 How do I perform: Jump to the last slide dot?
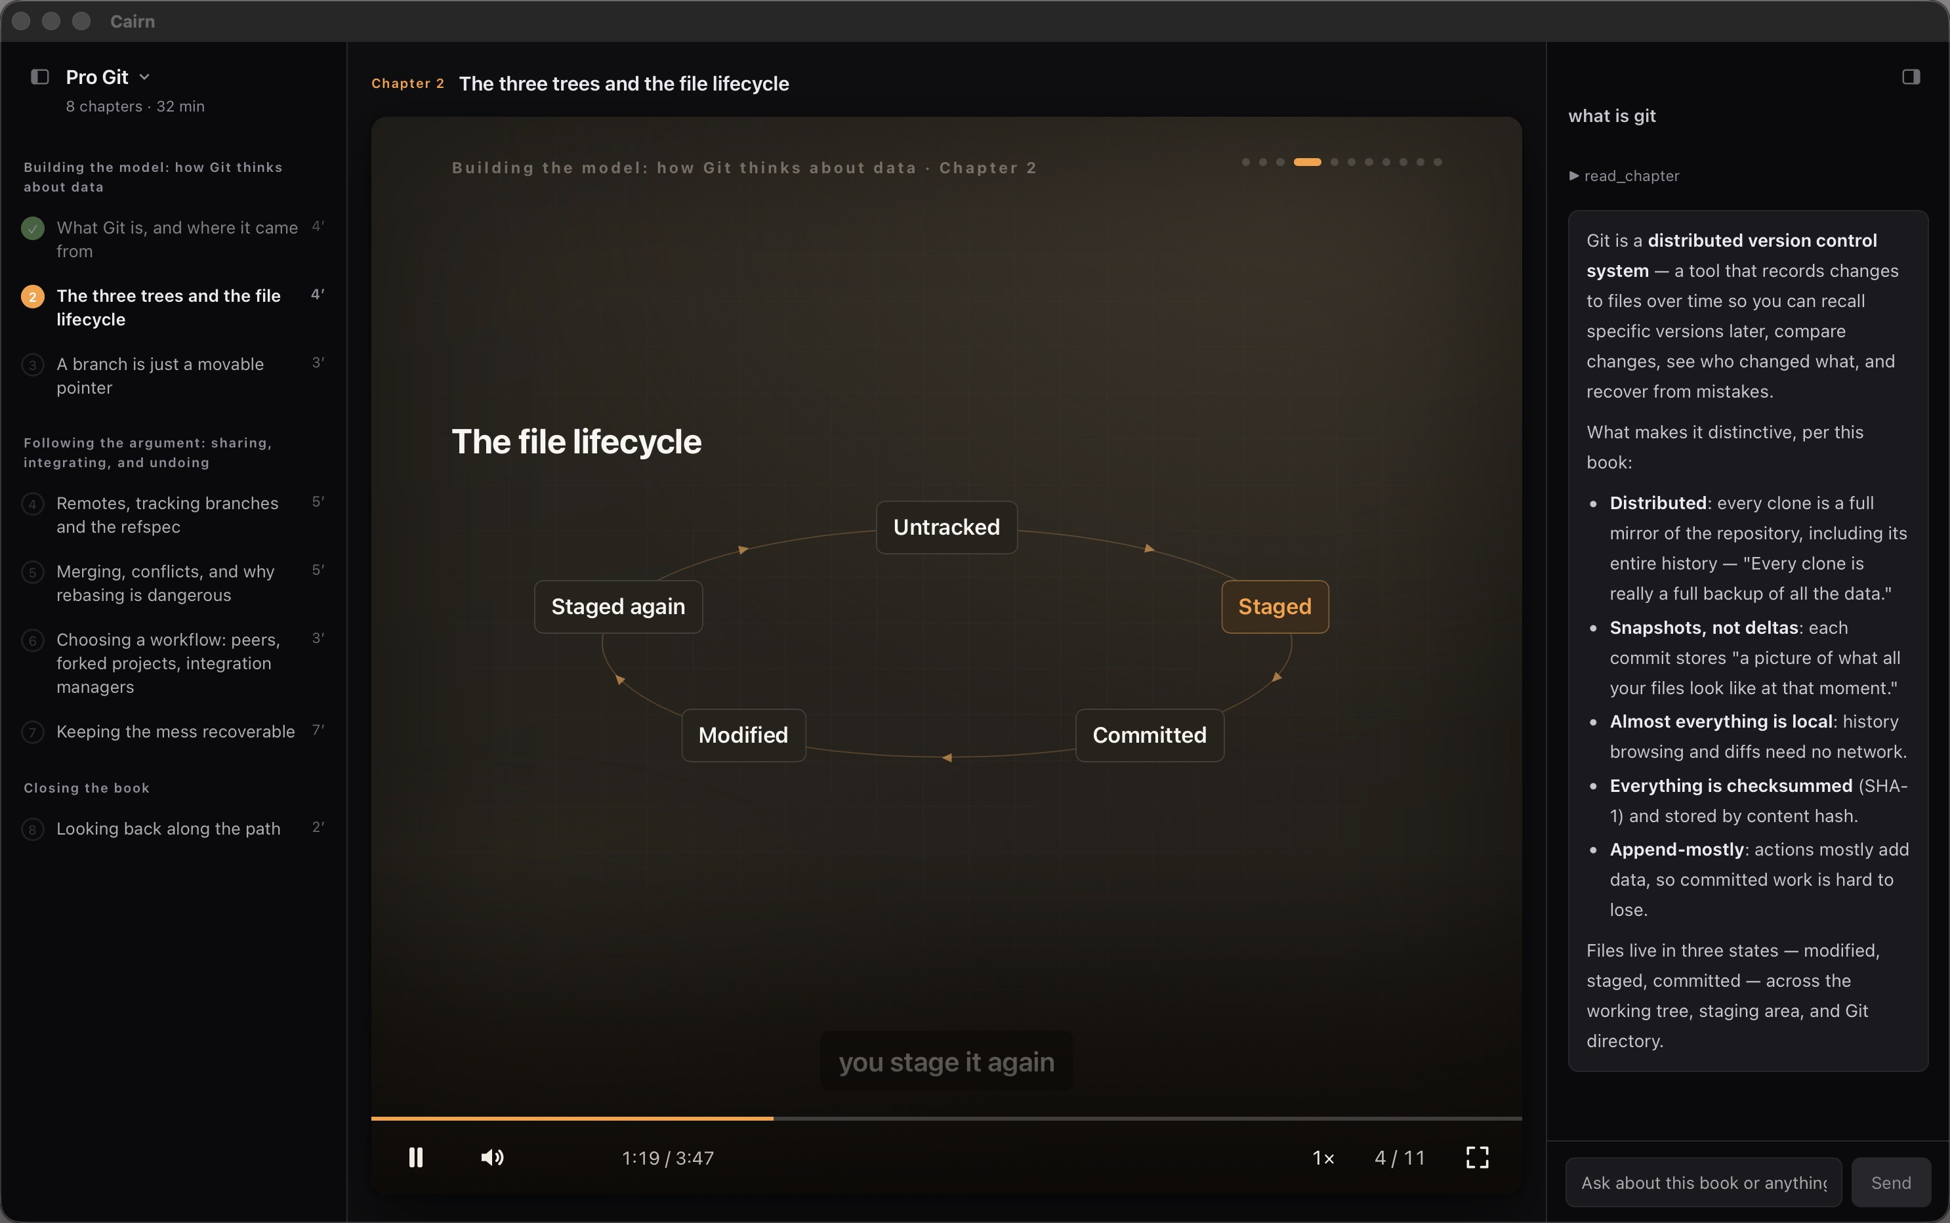coord(1437,162)
